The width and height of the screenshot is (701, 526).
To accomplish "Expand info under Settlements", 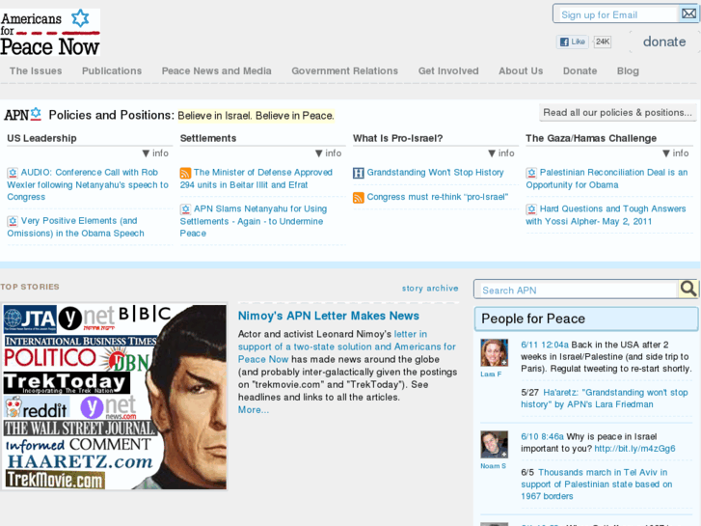I will point(328,153).
